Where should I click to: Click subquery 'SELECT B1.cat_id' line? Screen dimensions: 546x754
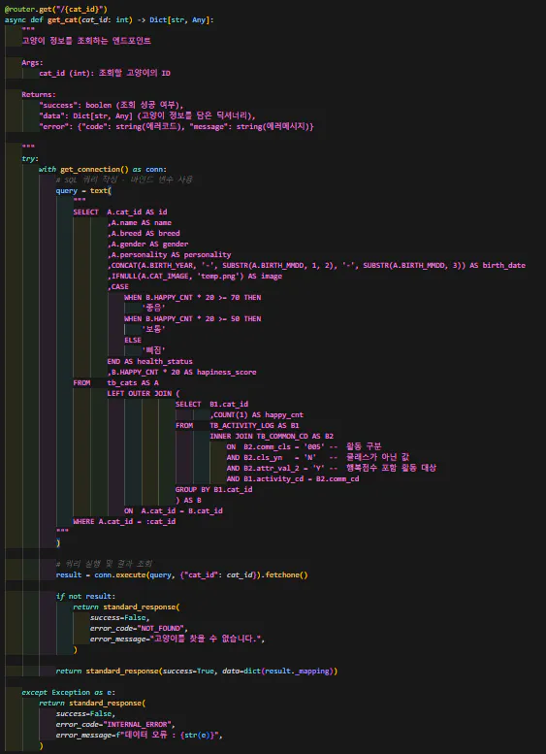pos(212,404)
